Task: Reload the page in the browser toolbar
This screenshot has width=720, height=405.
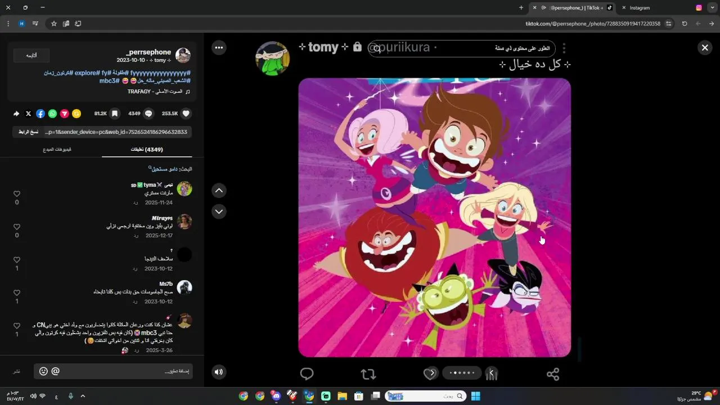Action: point(685,24)
